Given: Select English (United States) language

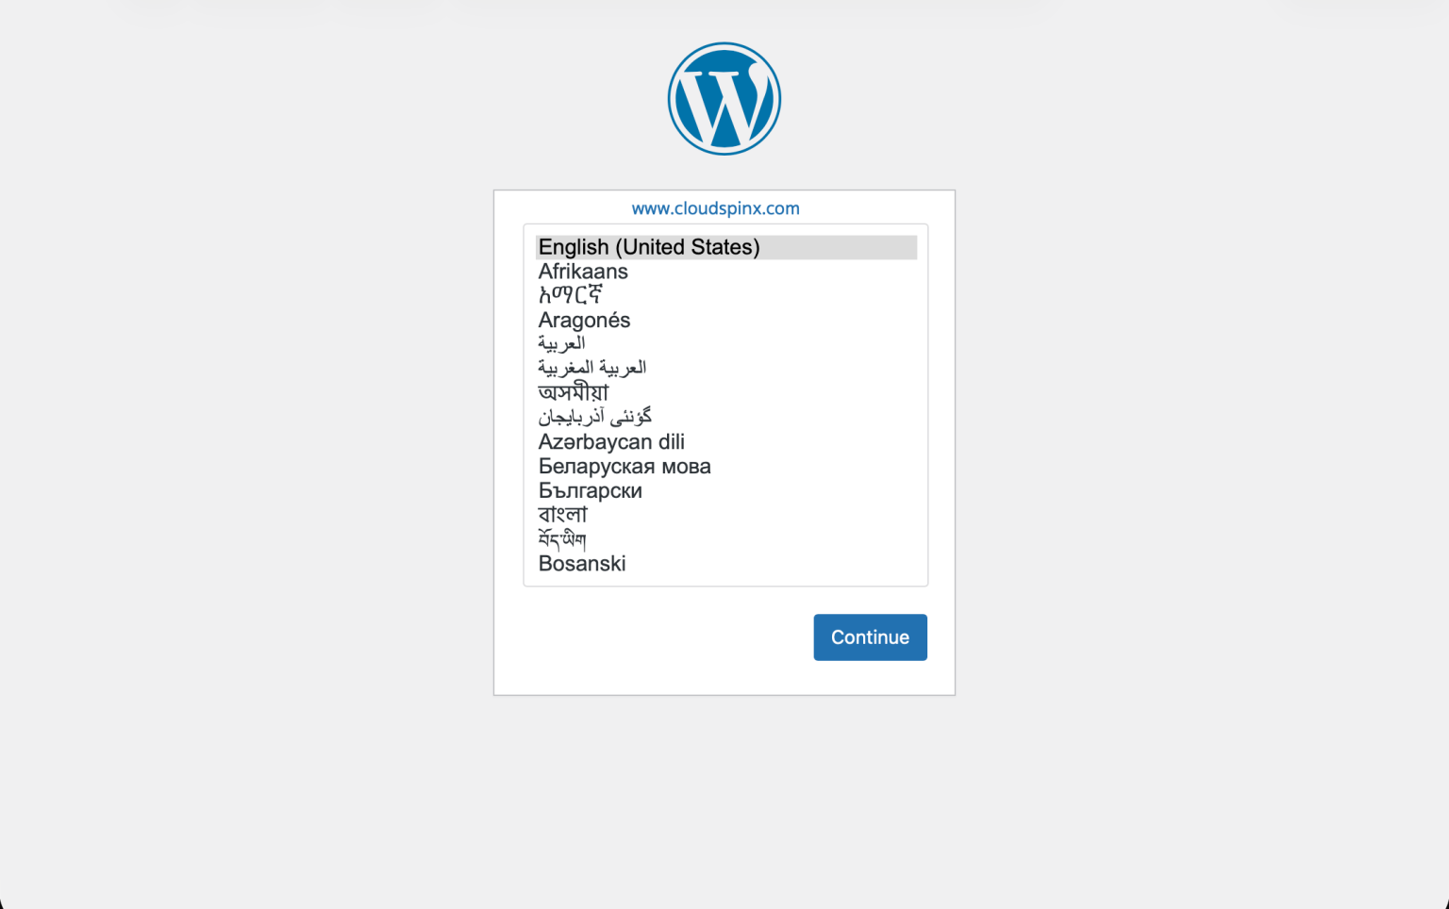Looking at the screenshot, I should (649, 247).
